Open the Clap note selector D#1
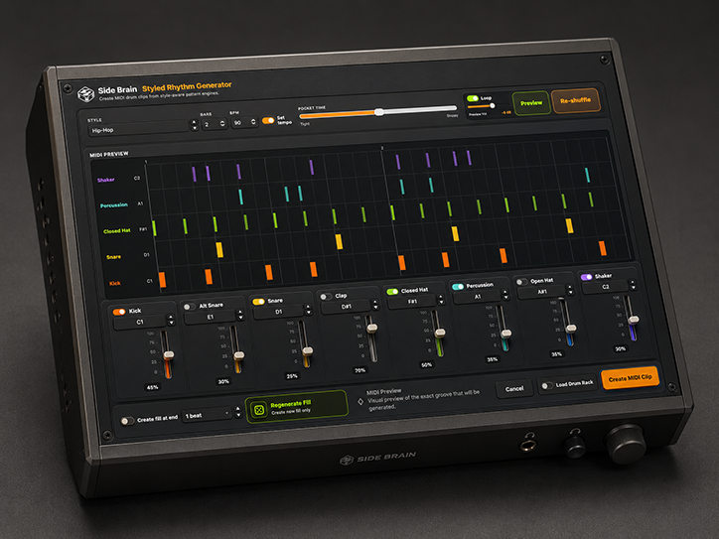This screenshot has height=539, width=719. (x=347, y=307)
